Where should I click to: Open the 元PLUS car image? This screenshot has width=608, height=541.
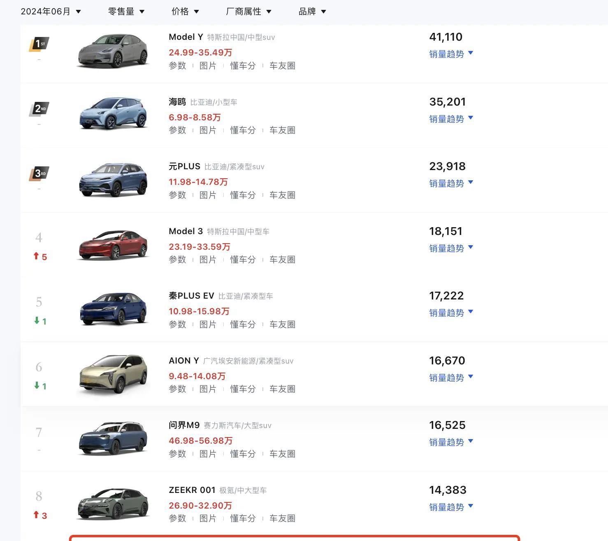pyautogui.click(x=113, y=180)
